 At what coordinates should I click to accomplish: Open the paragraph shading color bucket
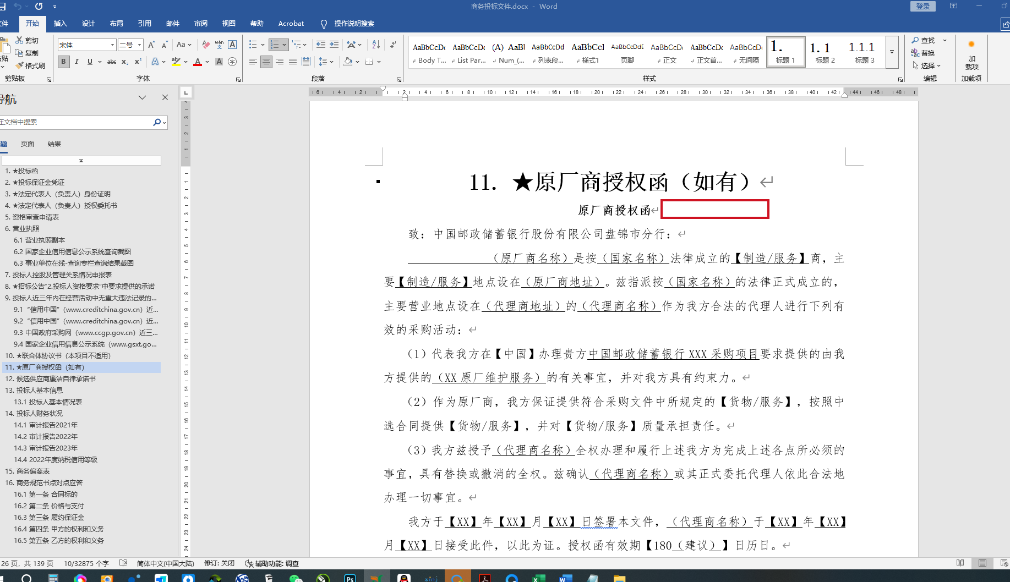coord(348,62)
